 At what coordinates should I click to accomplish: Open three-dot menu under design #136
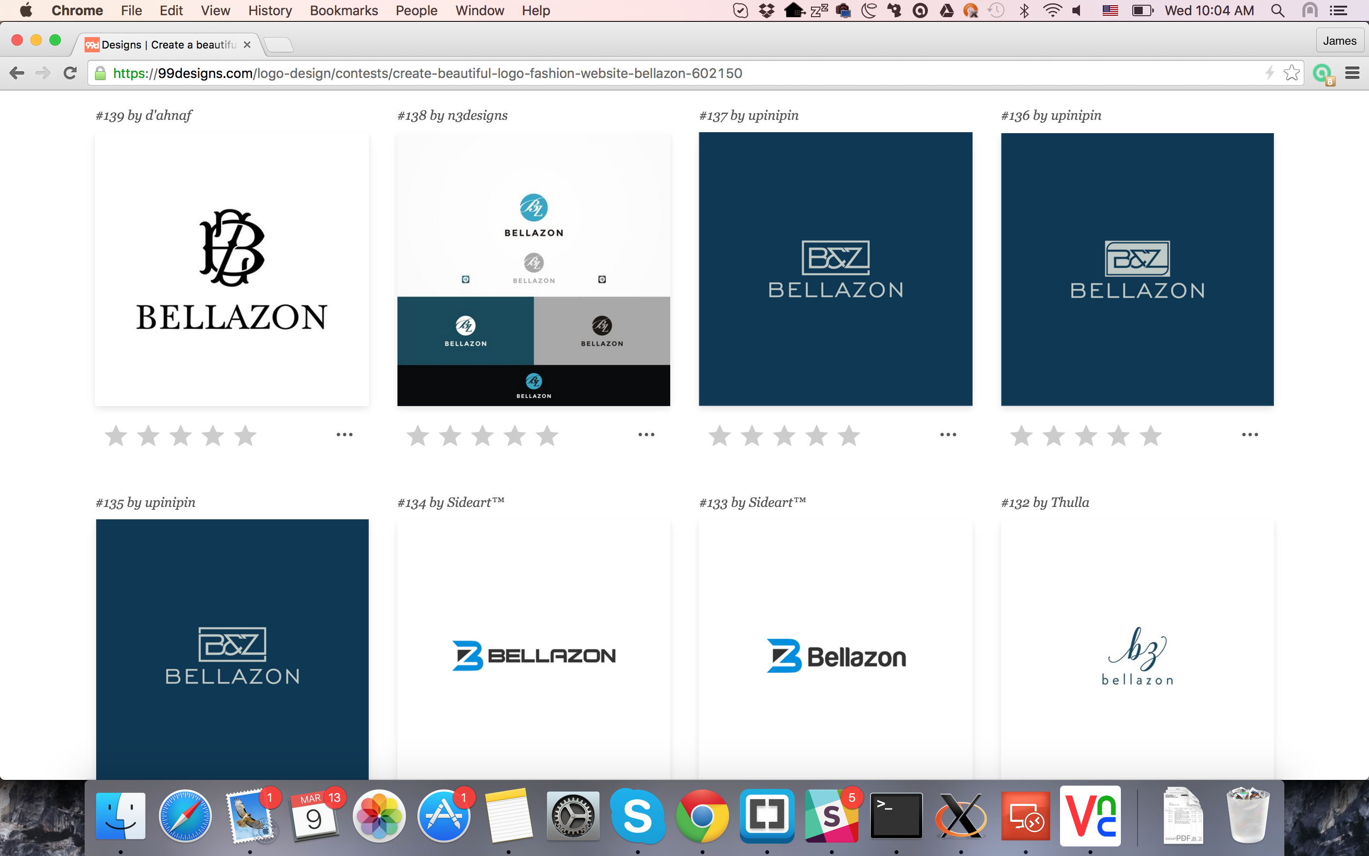[1250, 435]
